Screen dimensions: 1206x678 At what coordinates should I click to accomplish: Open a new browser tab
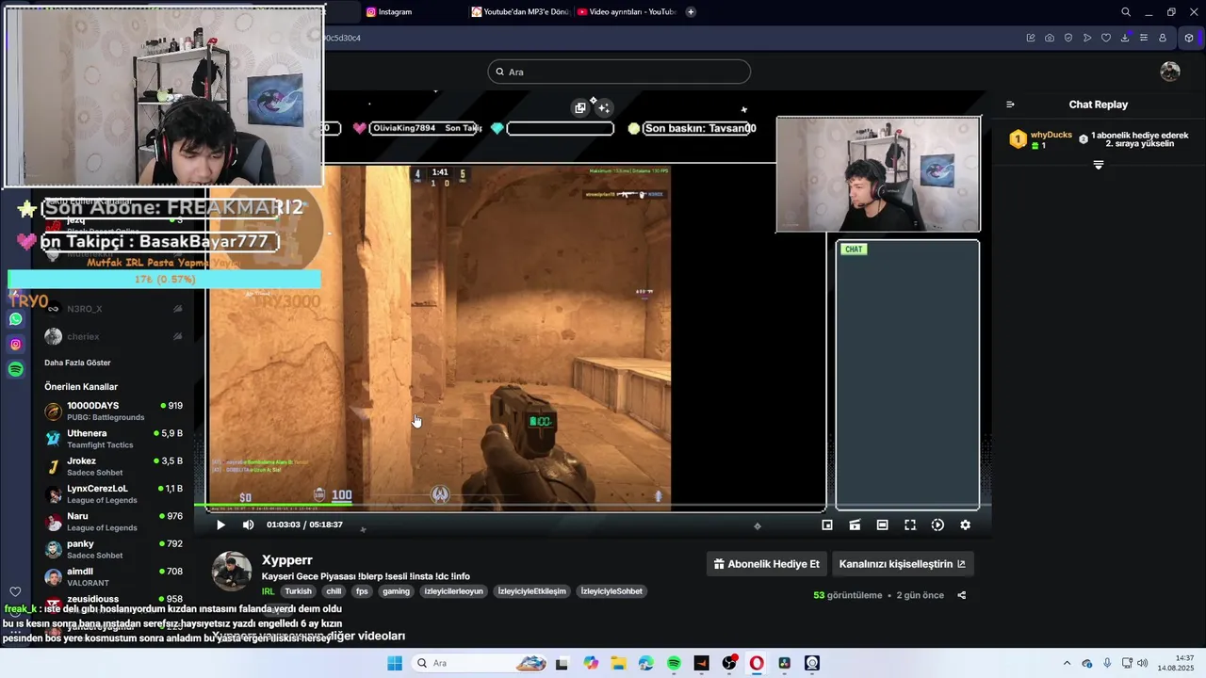coord(691,12)
